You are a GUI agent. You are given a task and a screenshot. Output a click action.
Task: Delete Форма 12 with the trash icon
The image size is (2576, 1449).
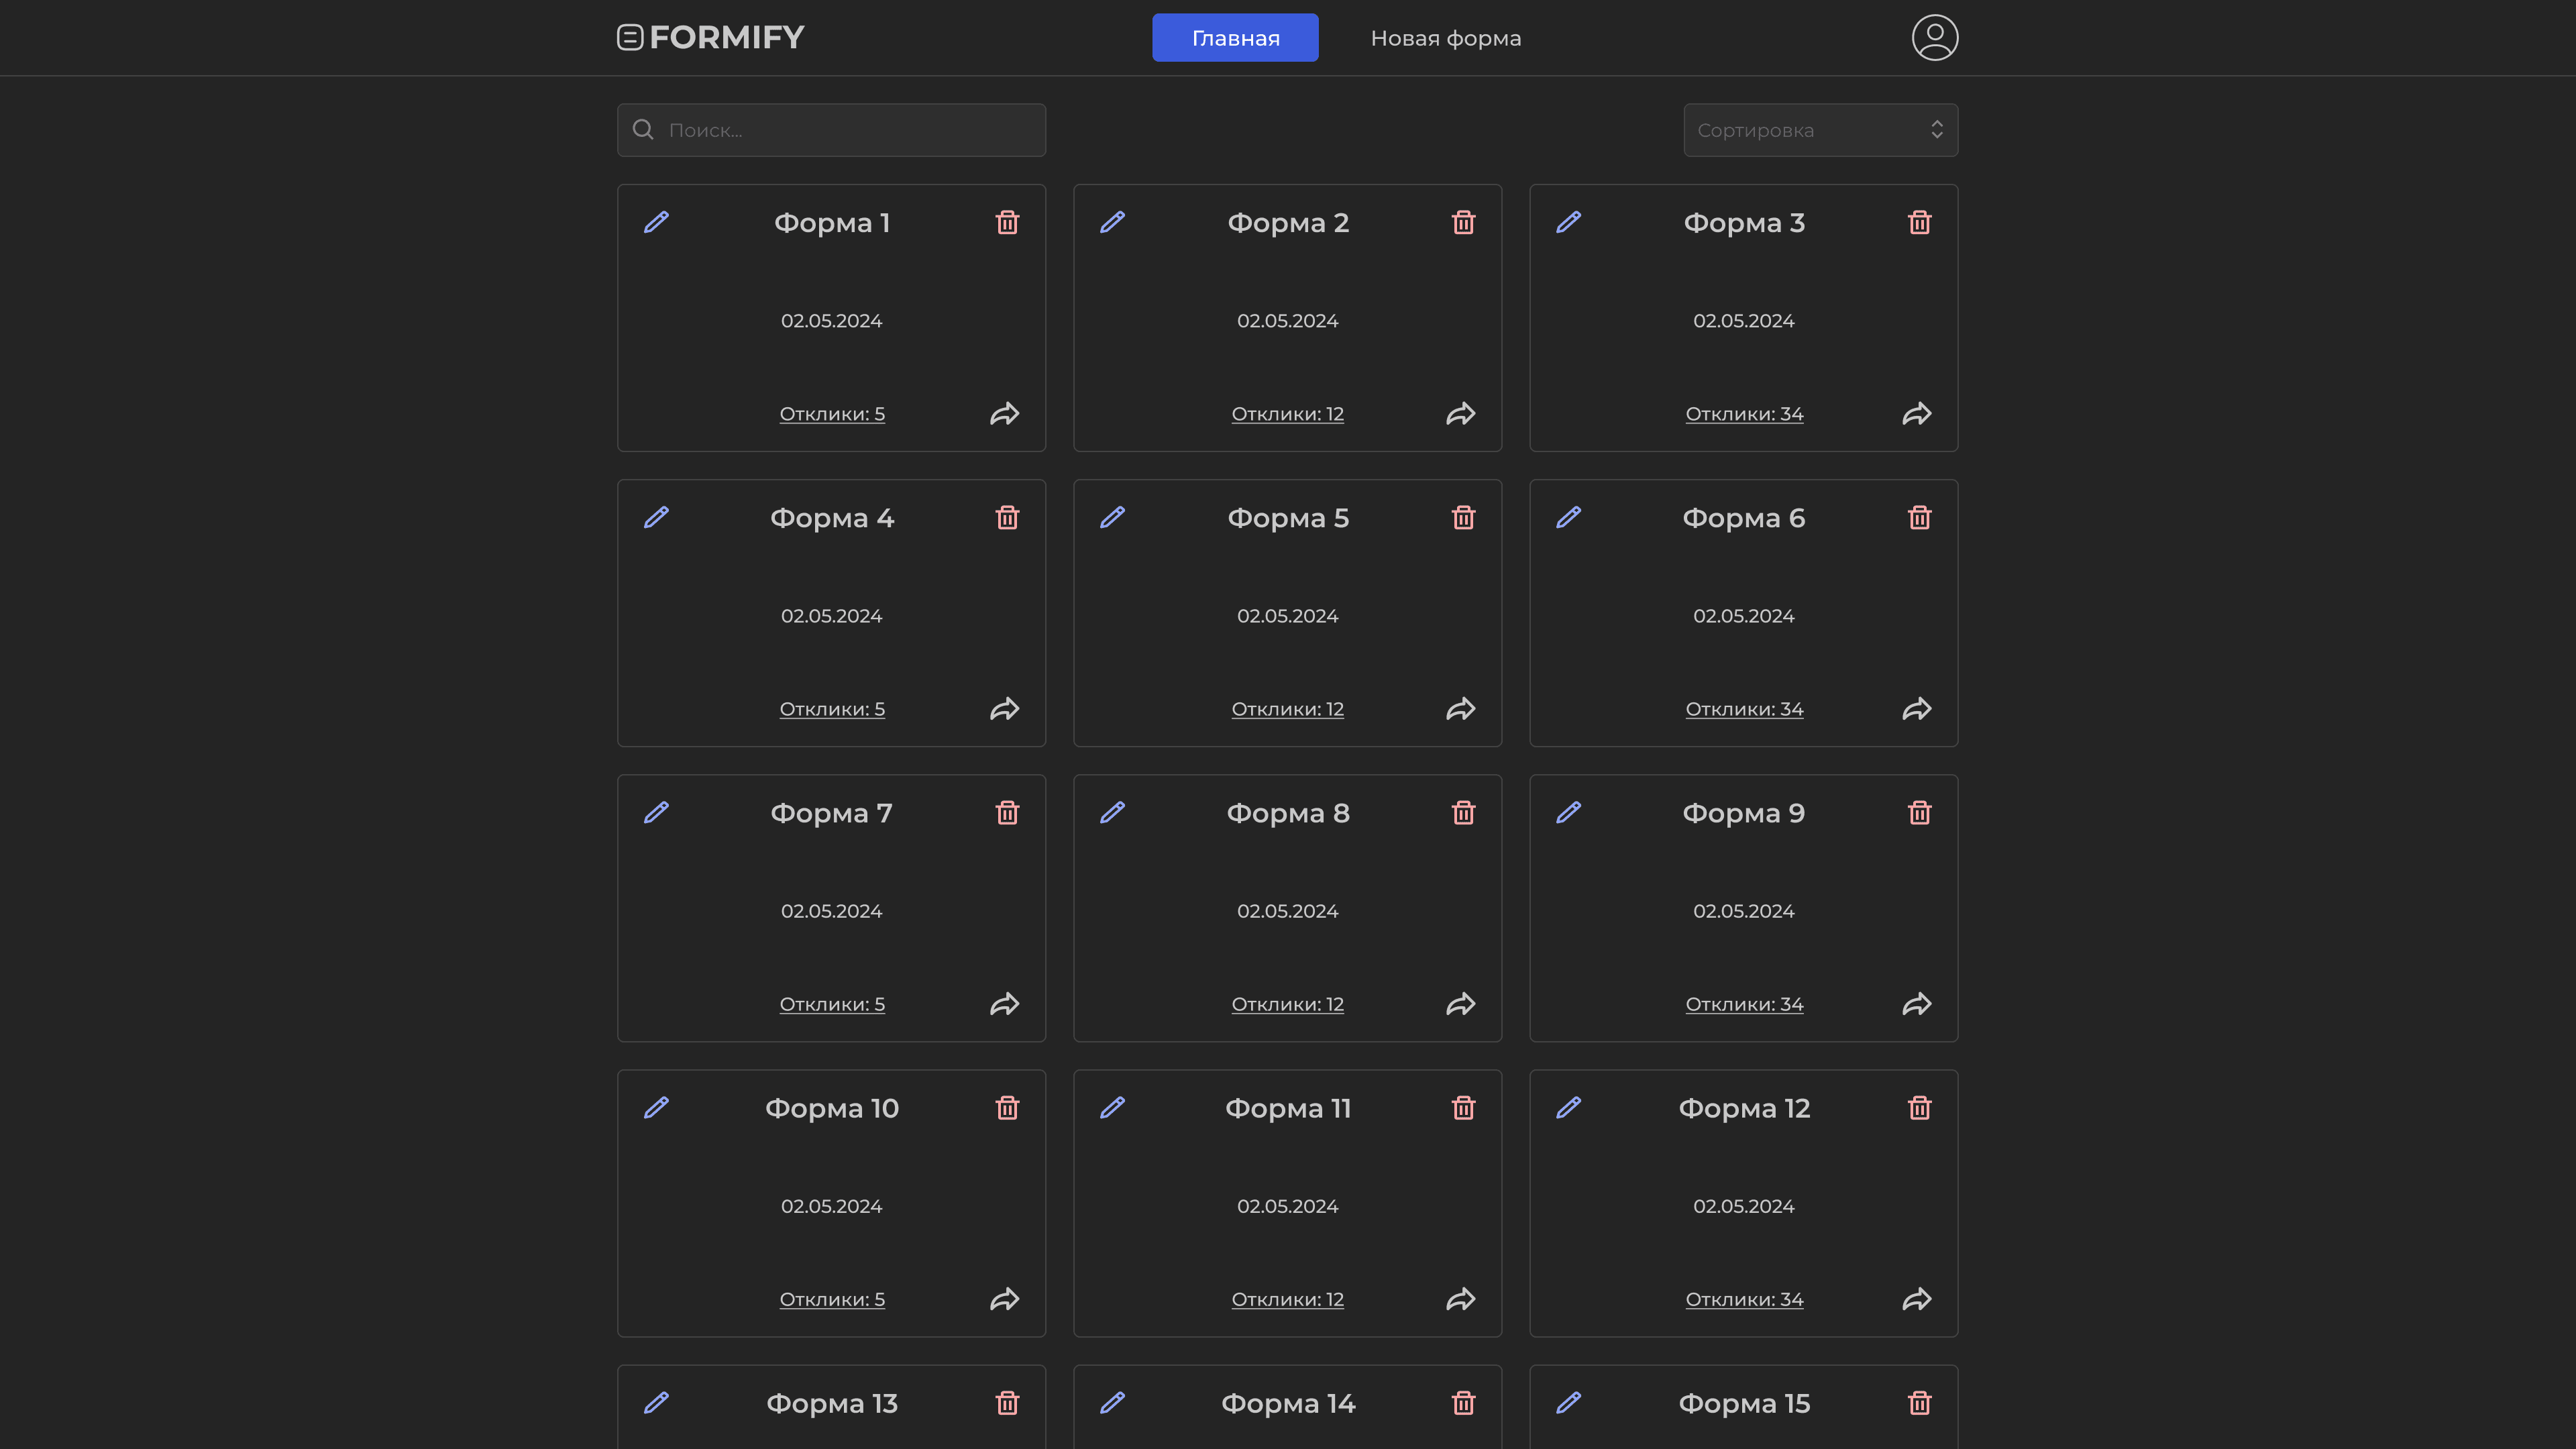(1919, 1107)
